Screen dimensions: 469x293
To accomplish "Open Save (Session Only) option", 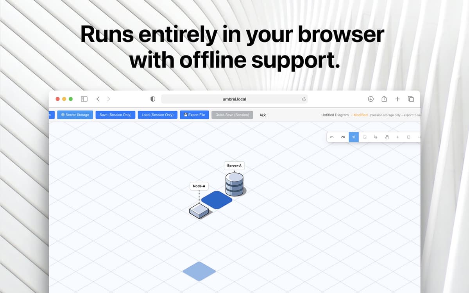I will click(115, 114).
